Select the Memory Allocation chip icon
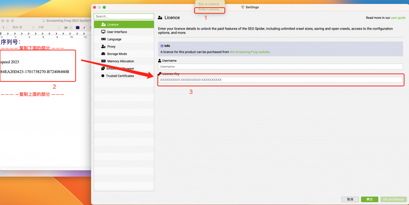Screen dimensions: 409x205 click(103, 61)
